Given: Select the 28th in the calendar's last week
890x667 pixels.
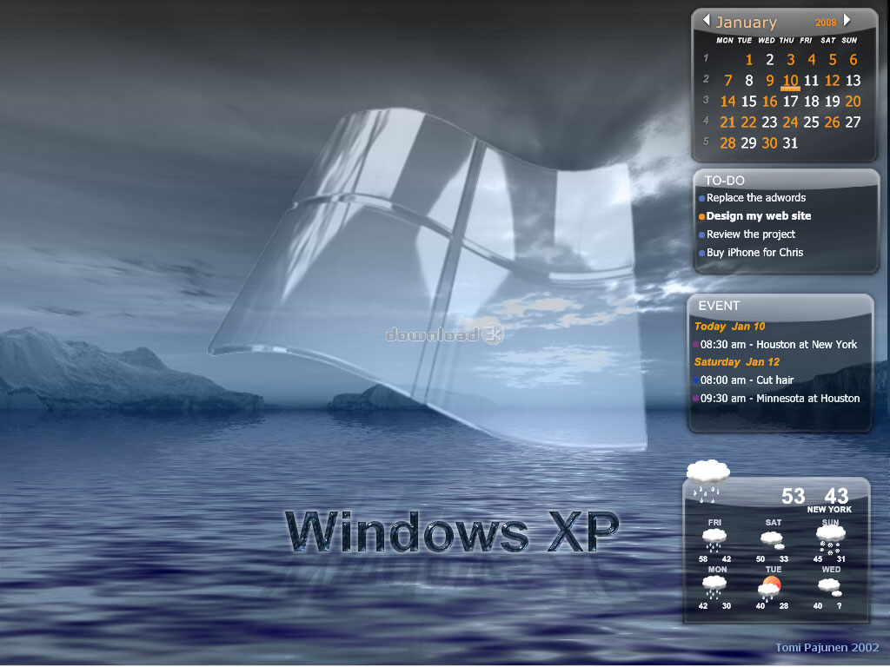Looking at the screenshot, I should pos(727,143).
